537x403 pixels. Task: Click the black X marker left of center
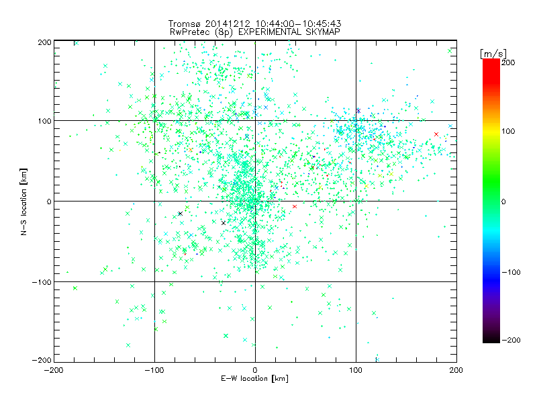(181, 214)
